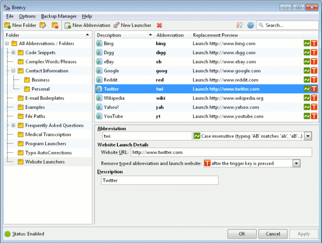Open the Options menu
This screenshot has height=243, width=322.
pyautogui.click(x=27, y=16)
